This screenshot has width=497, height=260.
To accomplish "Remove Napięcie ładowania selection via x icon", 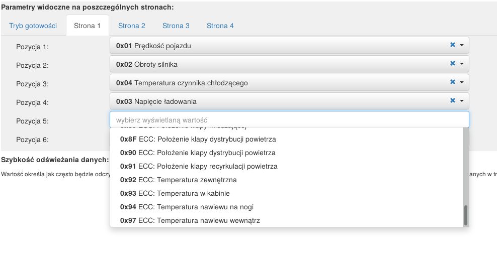I will pos(453,101).
